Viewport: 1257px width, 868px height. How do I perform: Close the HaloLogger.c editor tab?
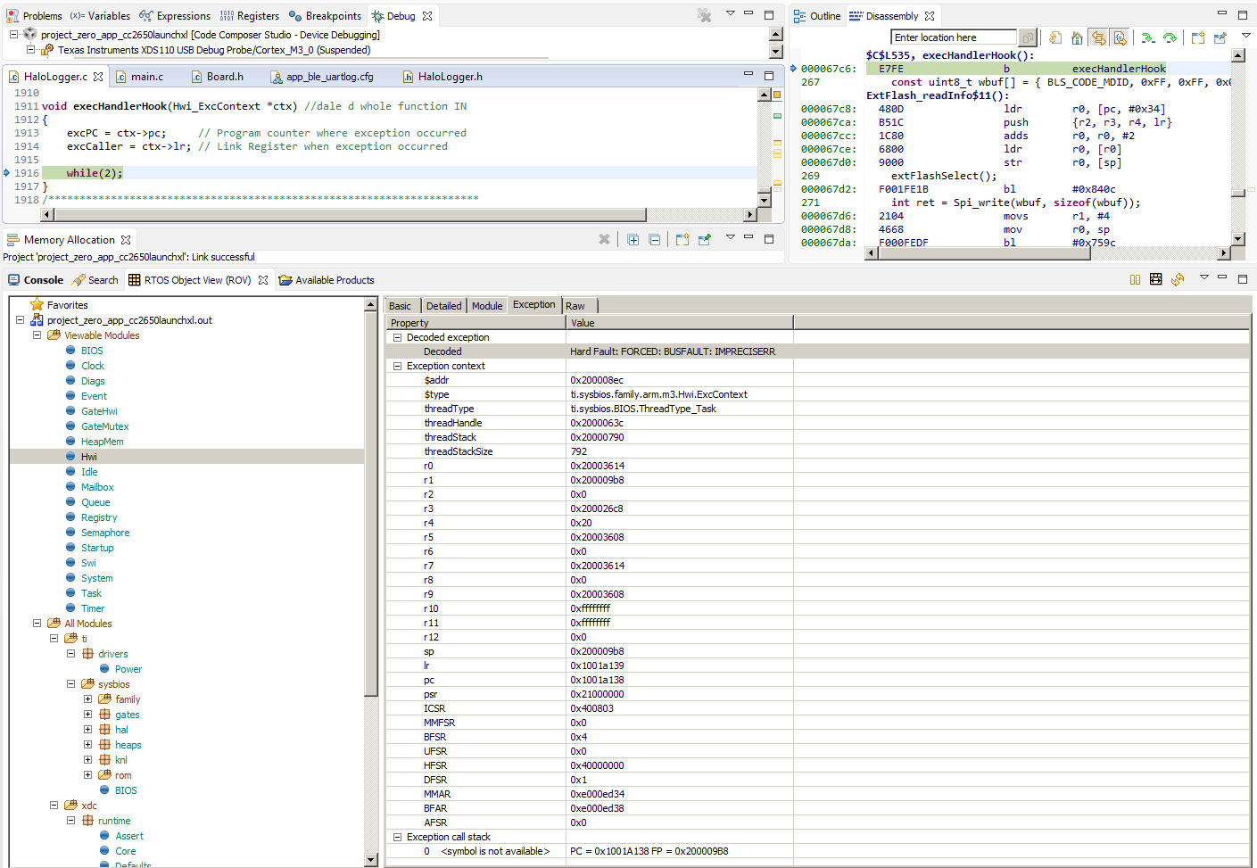98,77
